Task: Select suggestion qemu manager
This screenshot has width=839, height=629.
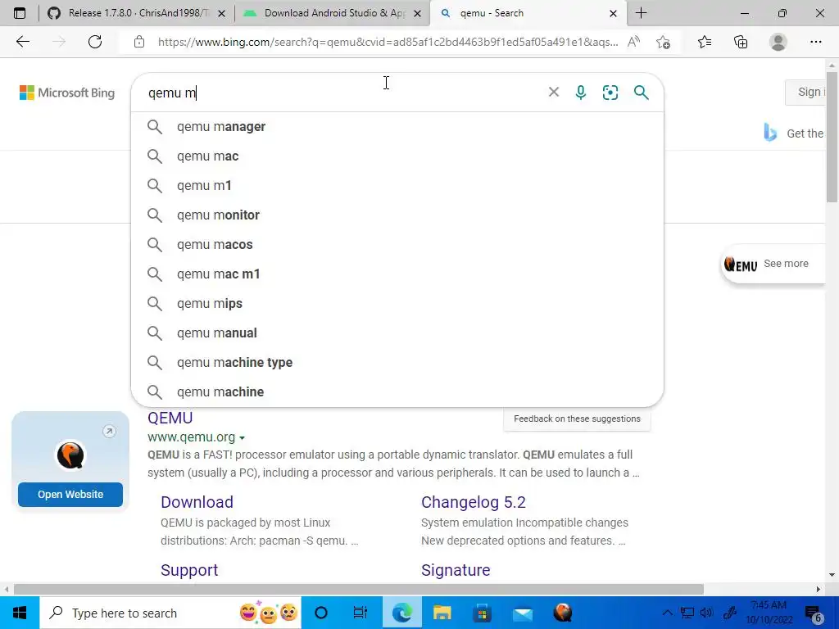Action: [397, 127]
